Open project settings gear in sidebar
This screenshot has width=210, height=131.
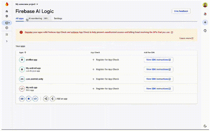[7, 16]
